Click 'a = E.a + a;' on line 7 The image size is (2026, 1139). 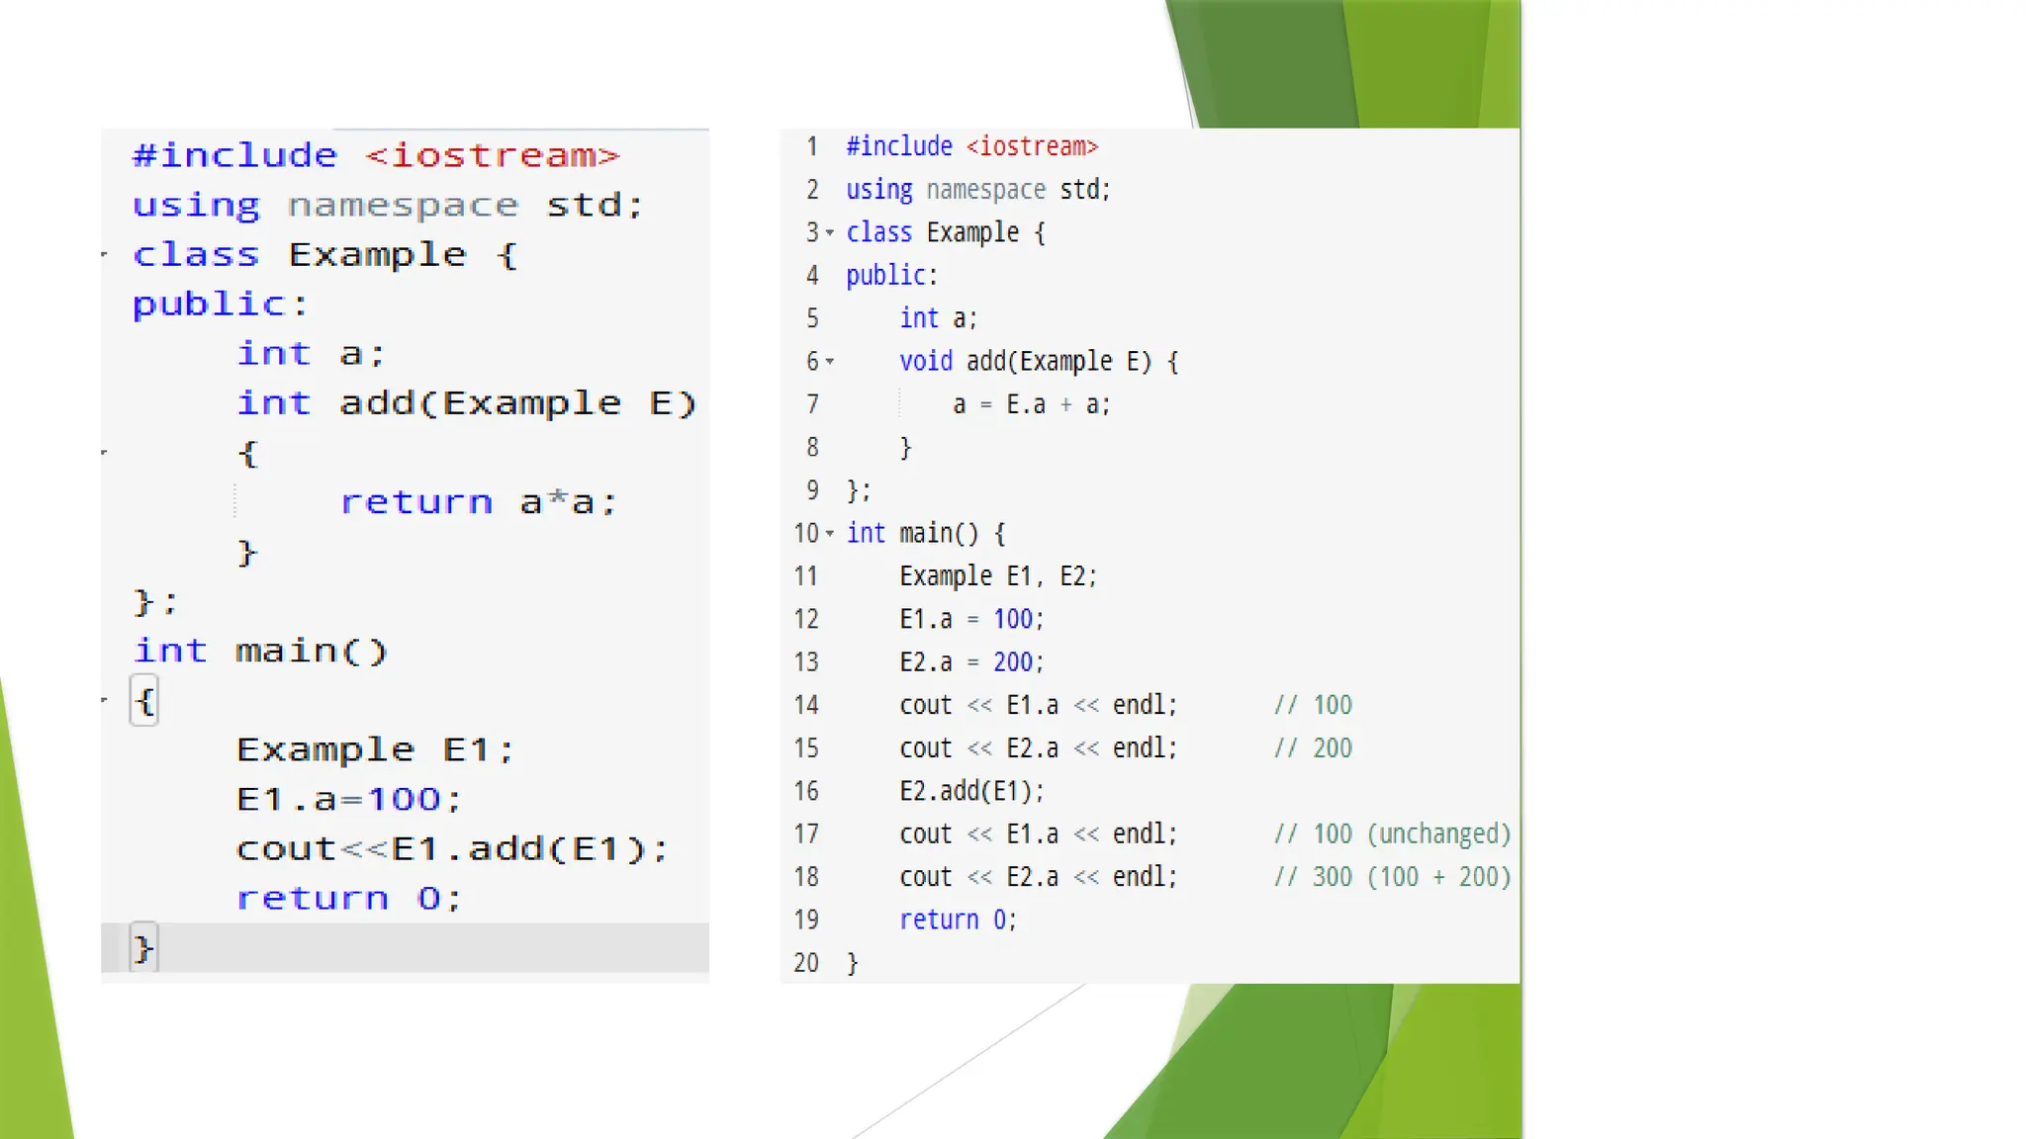point(1031,404)
